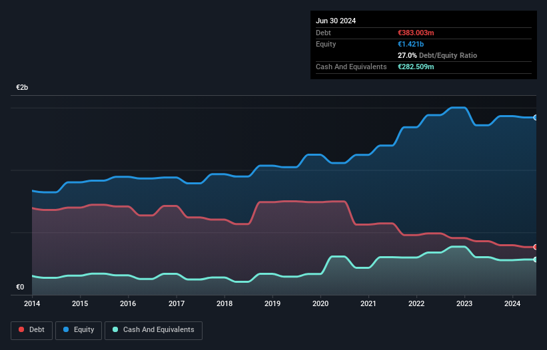
Task: Select the 2018 axis label
Action: tap(225, 303)
